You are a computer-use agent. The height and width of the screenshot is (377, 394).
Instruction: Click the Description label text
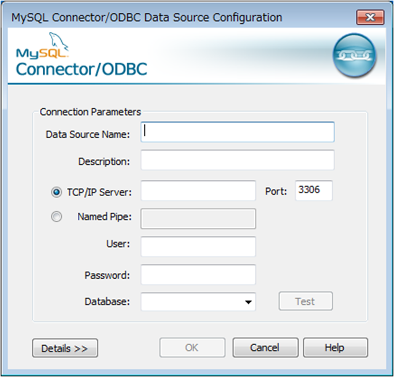104,161
